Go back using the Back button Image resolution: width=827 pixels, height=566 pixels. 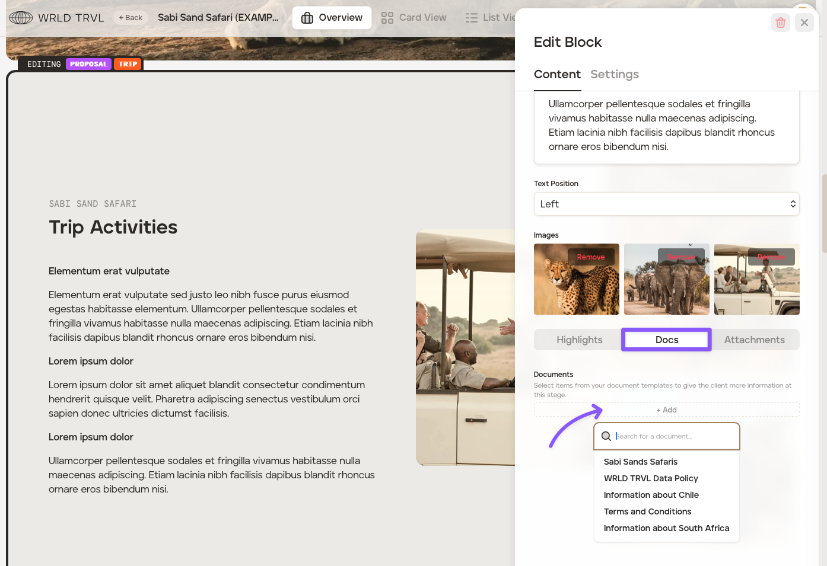pyautogui.click(x=131, y=18)
